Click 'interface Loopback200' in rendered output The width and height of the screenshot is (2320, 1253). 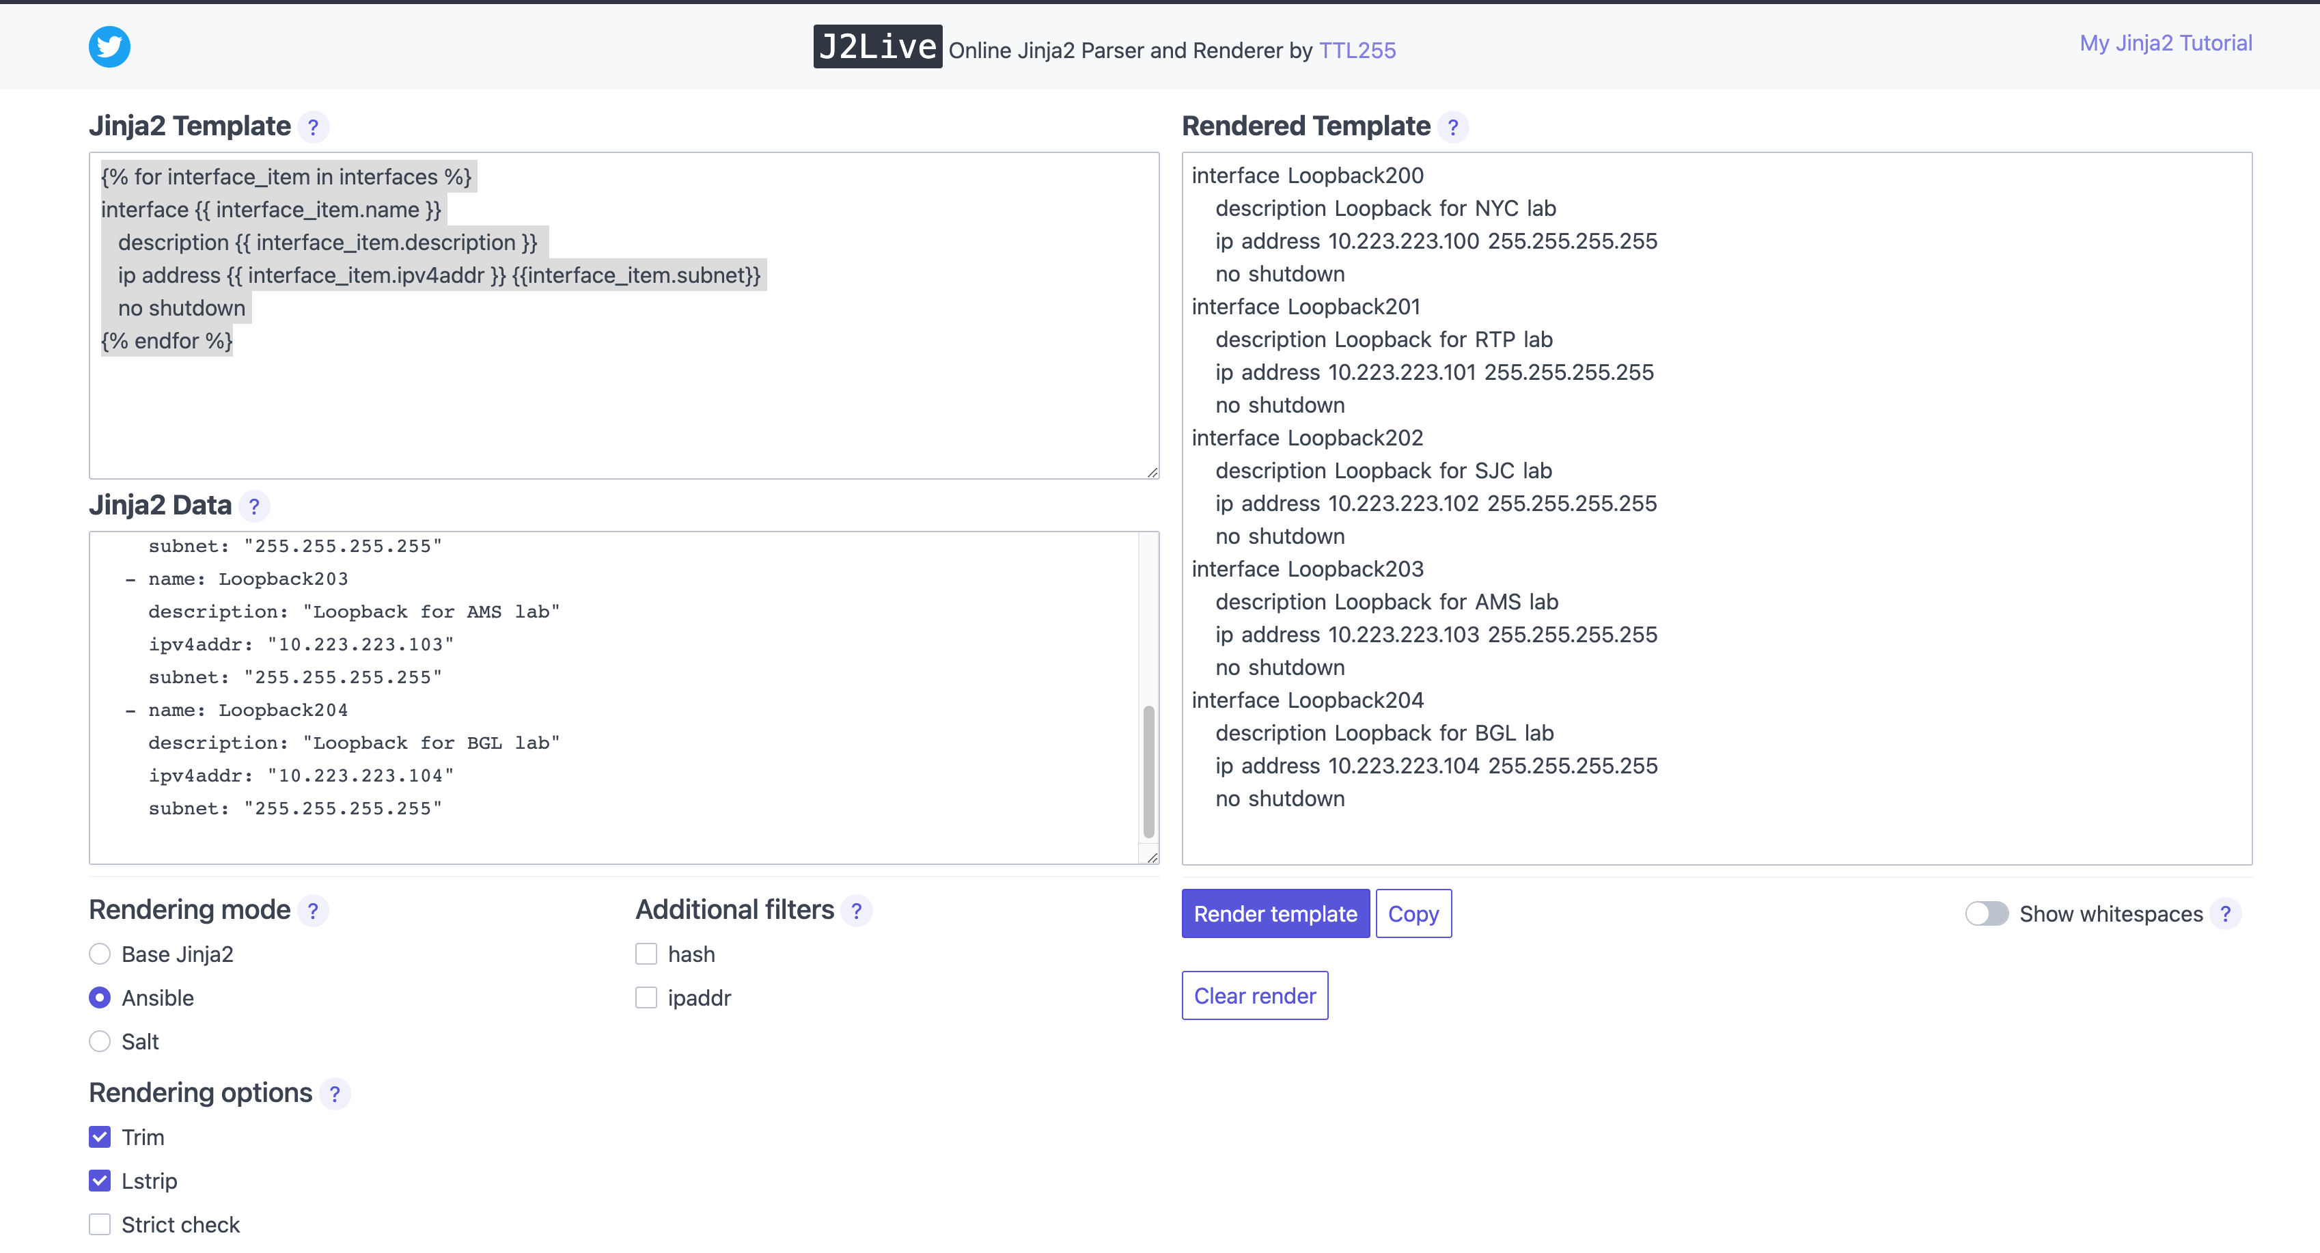1307,175
